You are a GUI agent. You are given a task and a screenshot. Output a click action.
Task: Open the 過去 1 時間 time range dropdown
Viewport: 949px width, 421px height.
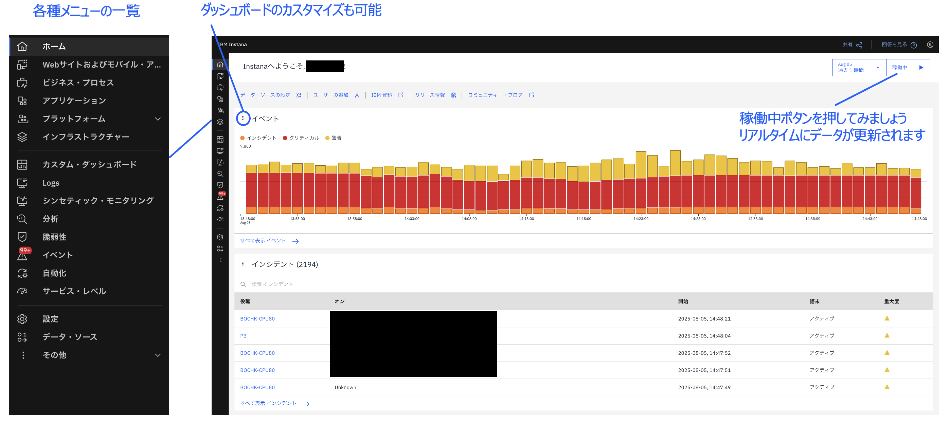click(x=859, y=68)
